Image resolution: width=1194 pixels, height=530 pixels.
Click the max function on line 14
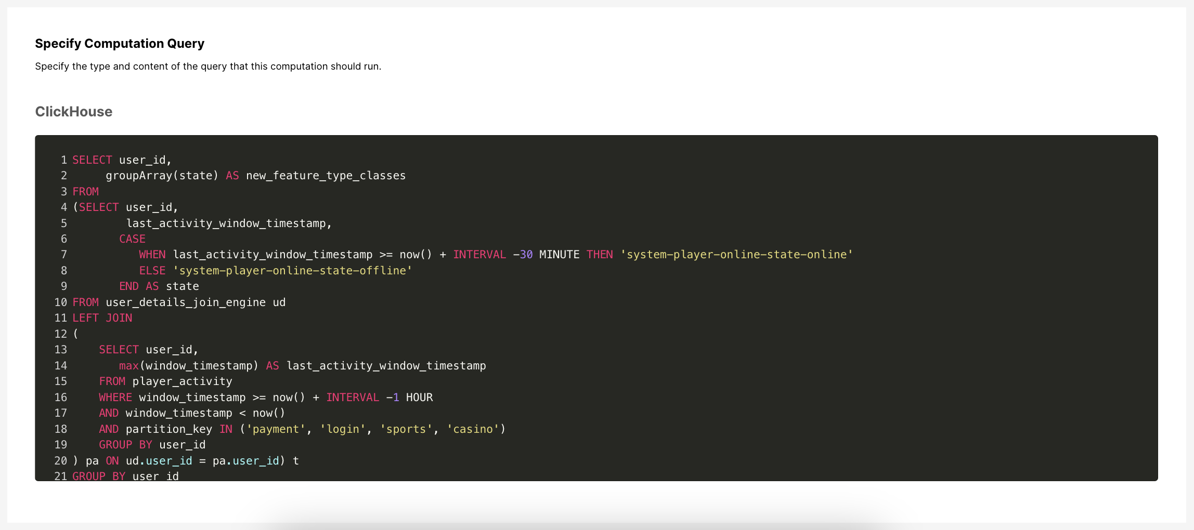coord(128,366)
